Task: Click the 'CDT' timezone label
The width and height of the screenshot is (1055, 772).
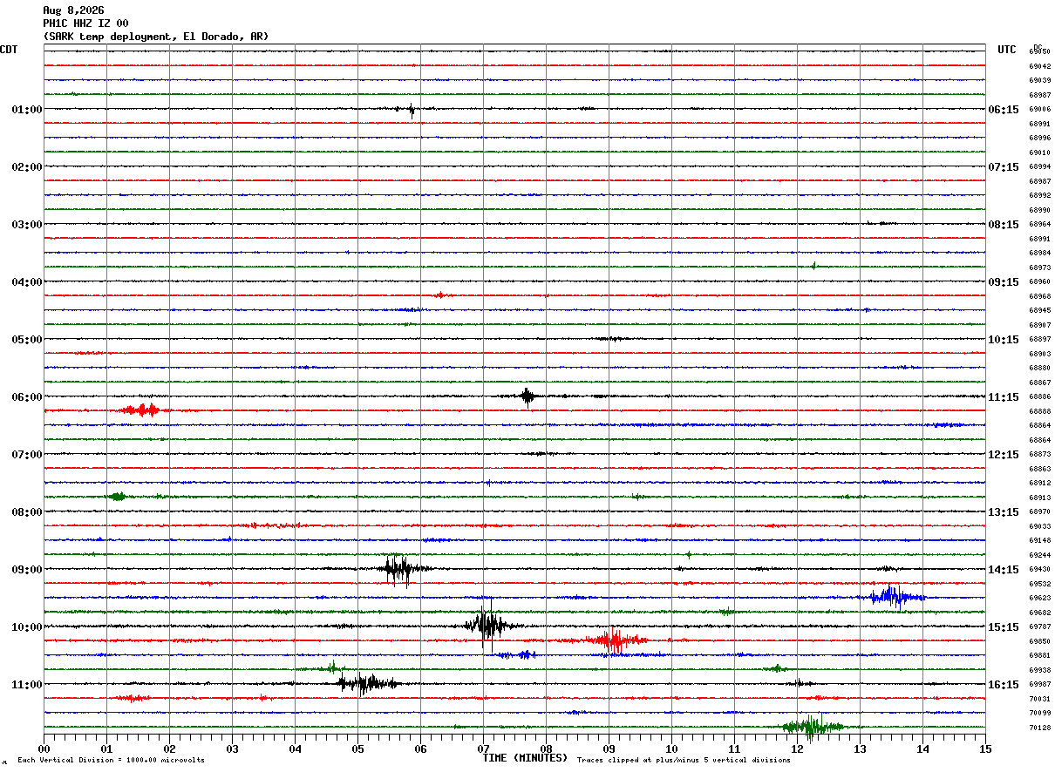Action: pyautogui.click(x=9, y=50)
